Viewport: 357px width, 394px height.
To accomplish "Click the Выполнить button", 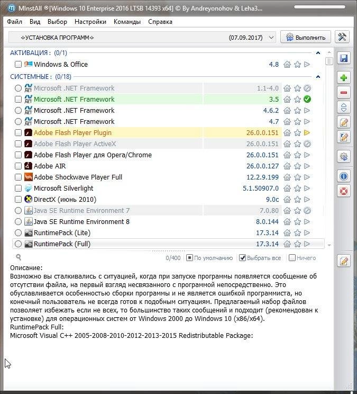I will coord(306,37).
